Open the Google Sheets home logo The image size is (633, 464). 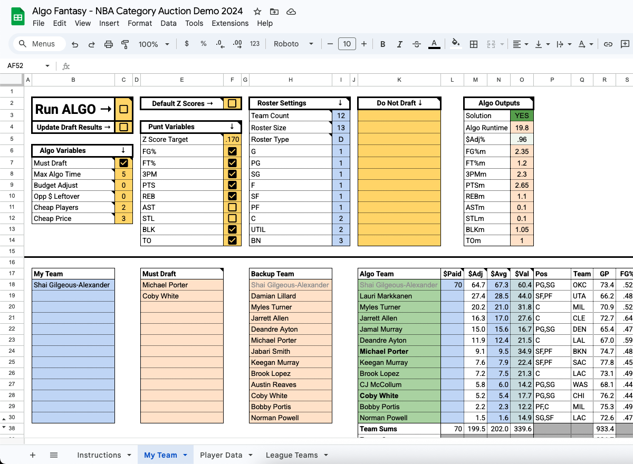18,17
